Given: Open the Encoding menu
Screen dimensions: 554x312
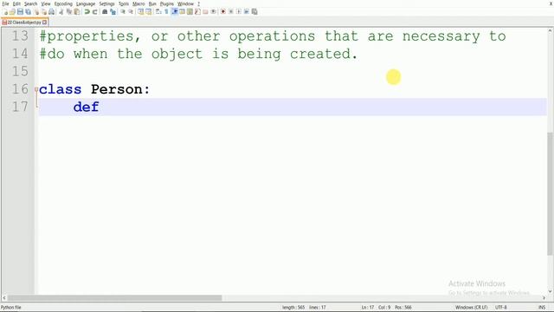Looking at the screenshot, I should coord(63,3).
